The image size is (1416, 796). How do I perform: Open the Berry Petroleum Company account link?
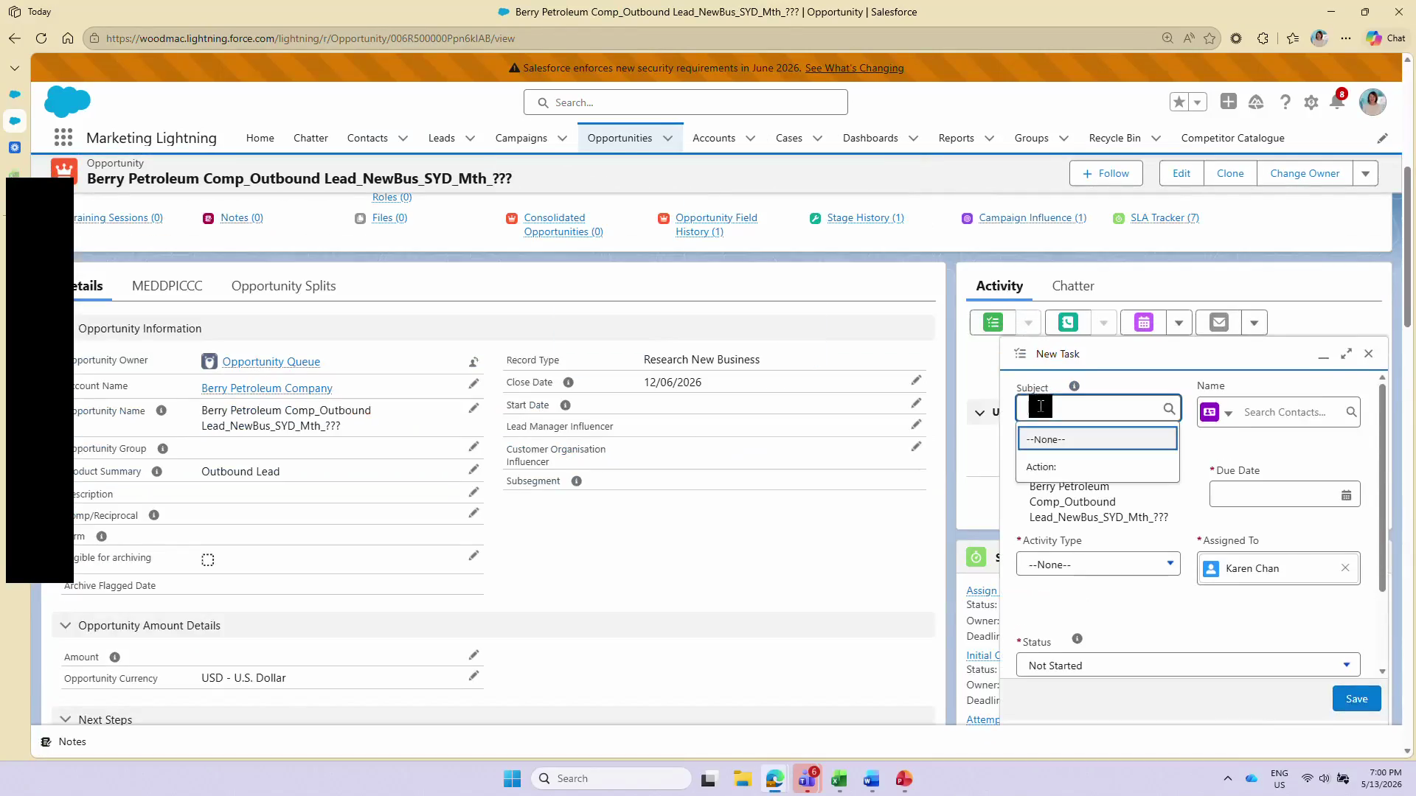pyautogui.click(x=267, y=388)
